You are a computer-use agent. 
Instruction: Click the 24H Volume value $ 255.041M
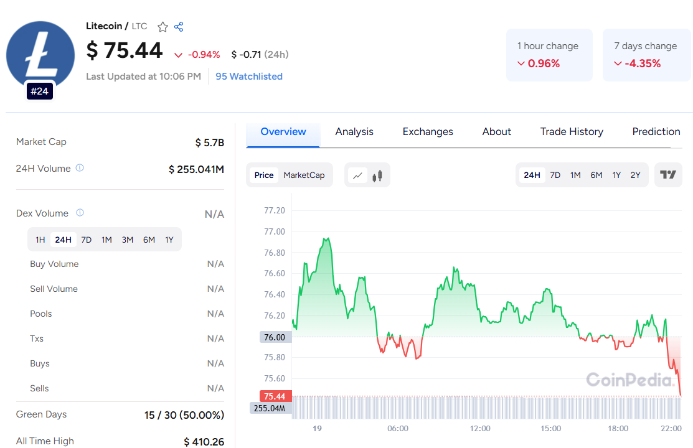click(x=196, y=169)
